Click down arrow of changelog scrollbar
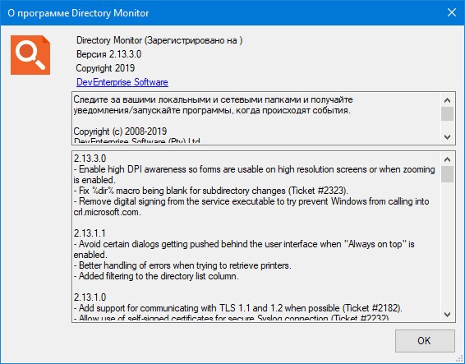 pyautogui.click(x=447, y=314)
